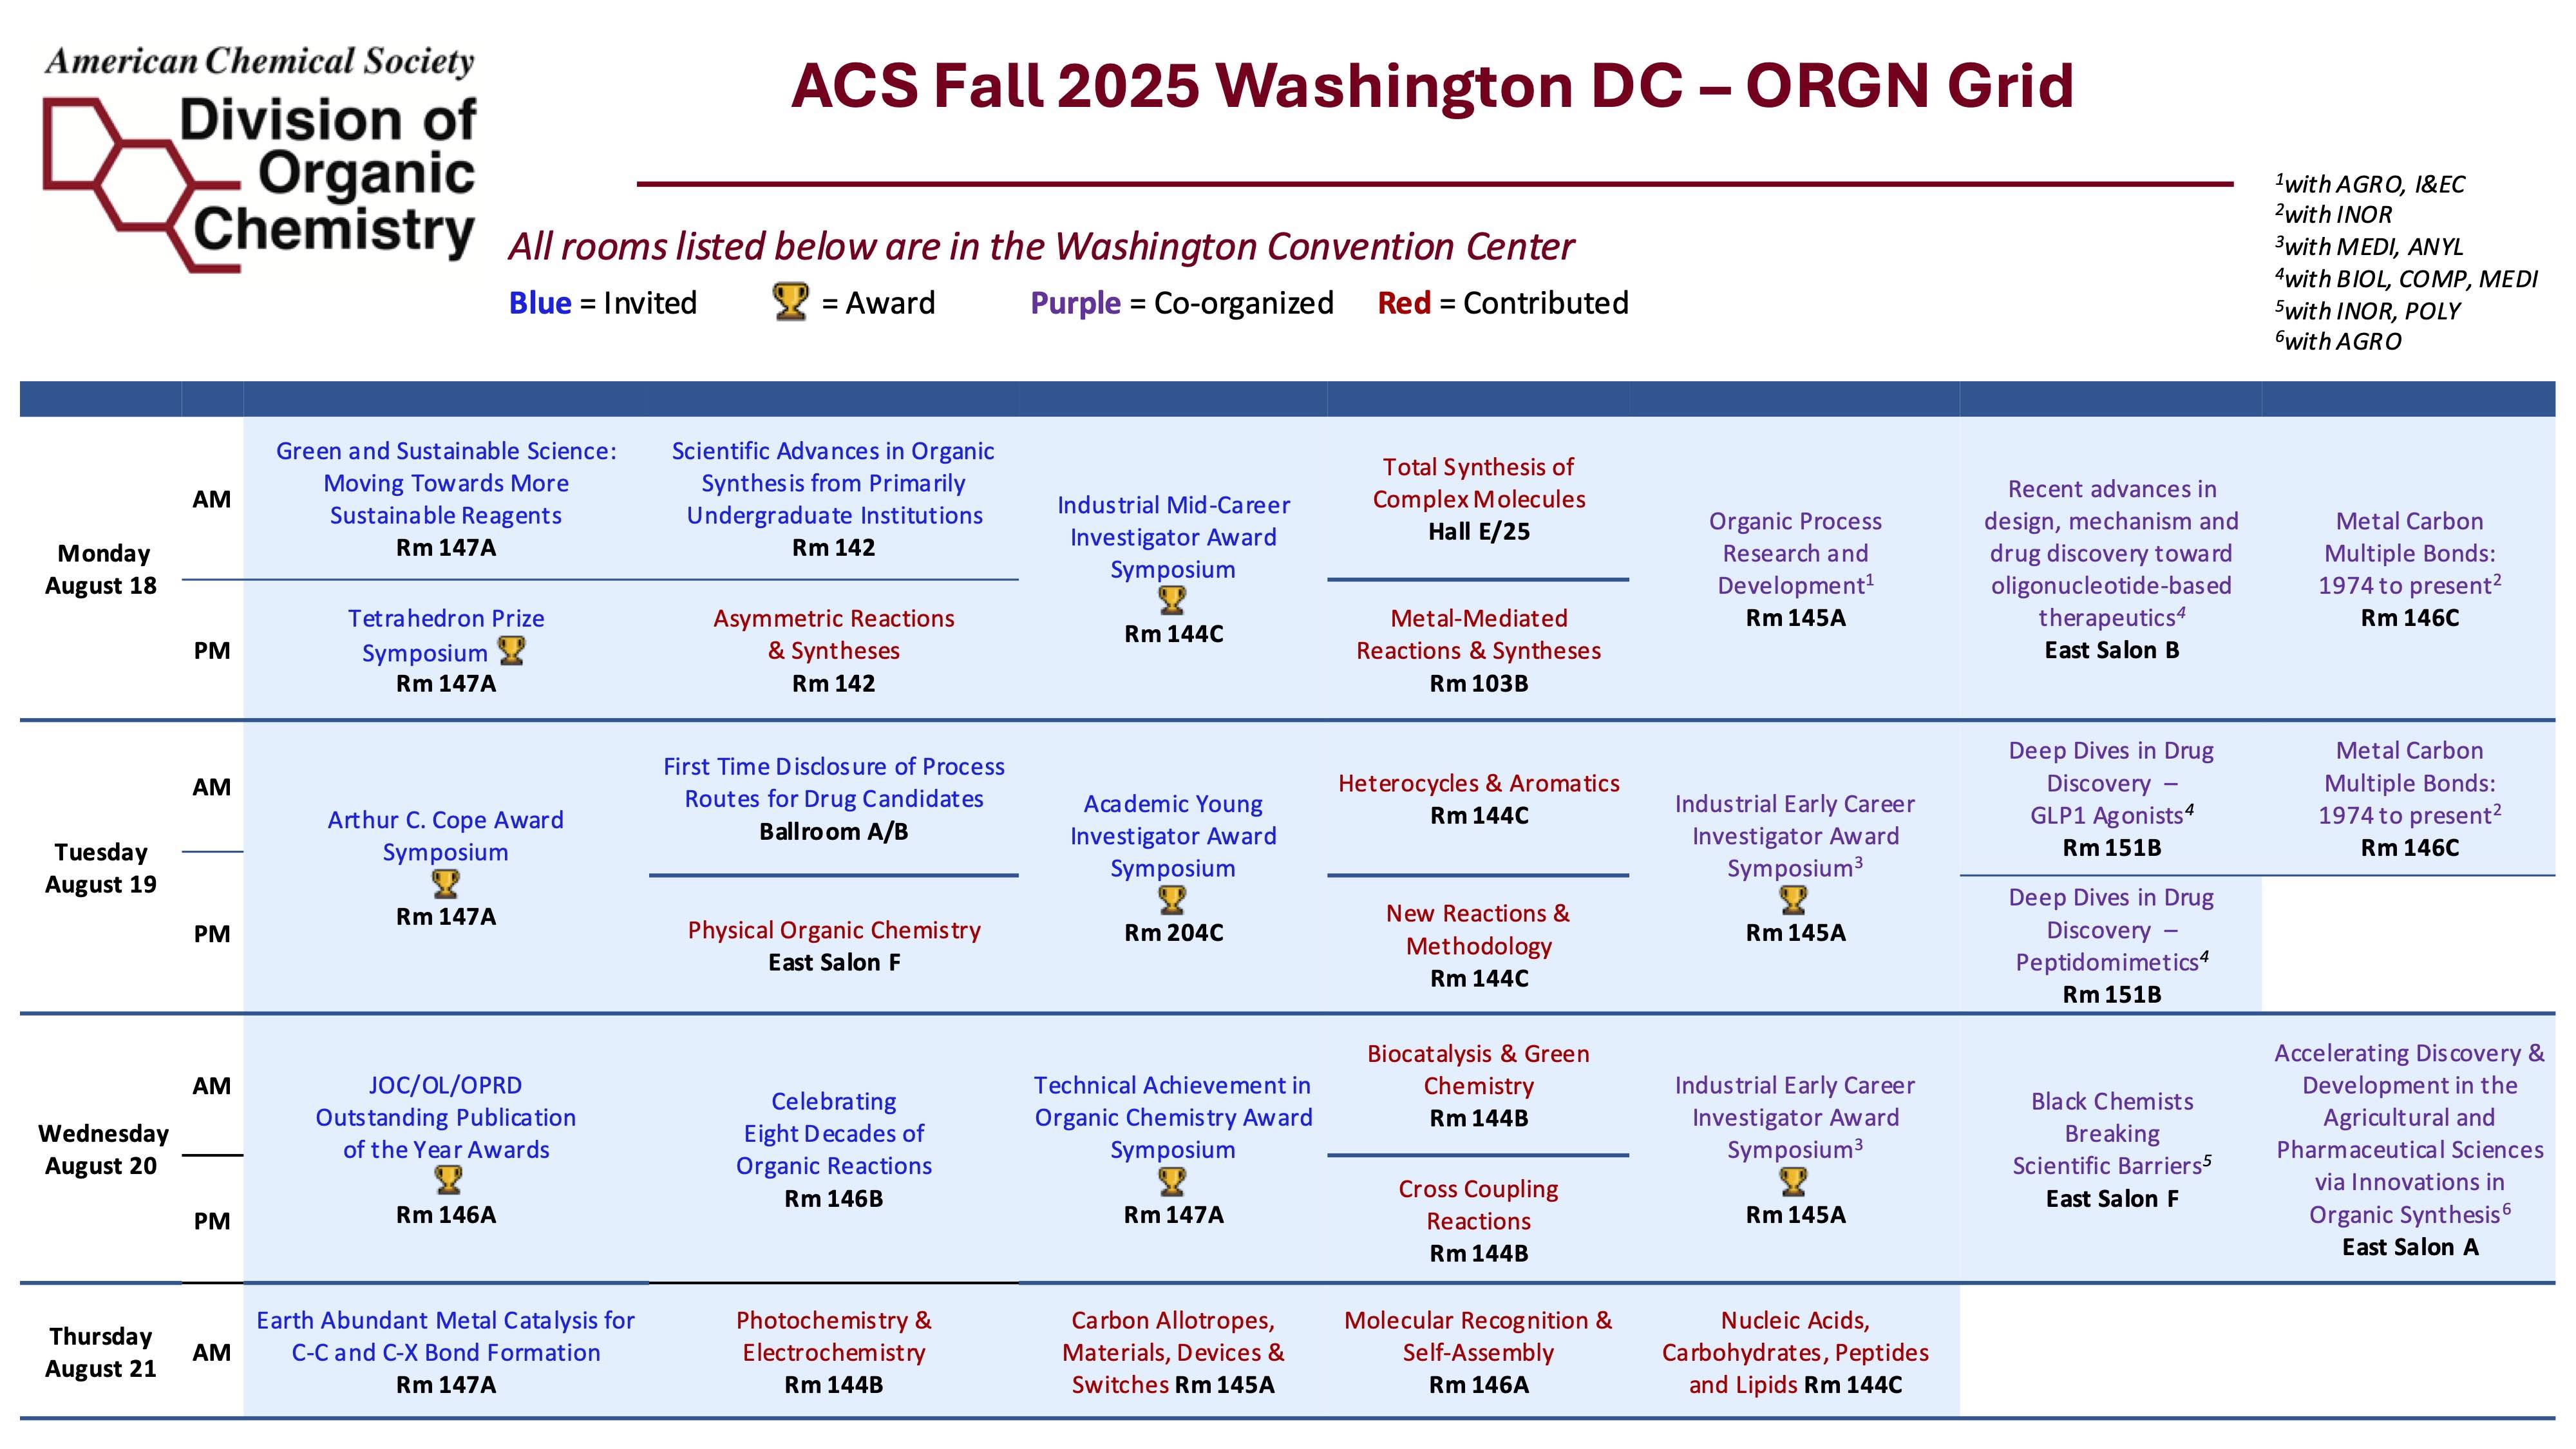Click the JOC/OL/OPRD Publication Awards trophy
2576x1449 pixels.
pos(448,1181)
